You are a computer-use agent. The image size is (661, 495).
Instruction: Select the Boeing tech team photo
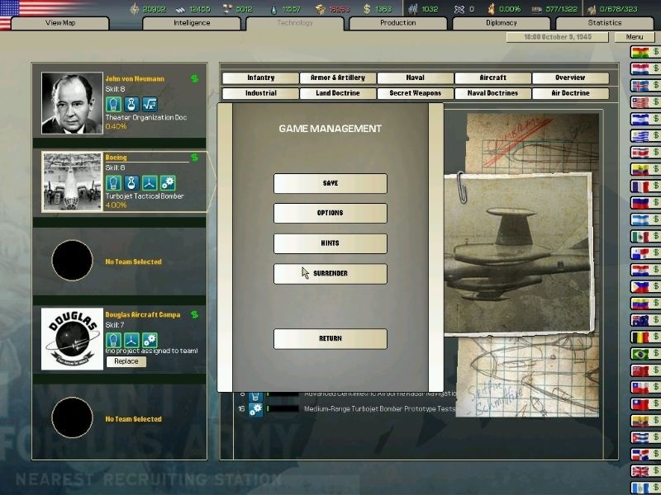click(x=71, y=181)
